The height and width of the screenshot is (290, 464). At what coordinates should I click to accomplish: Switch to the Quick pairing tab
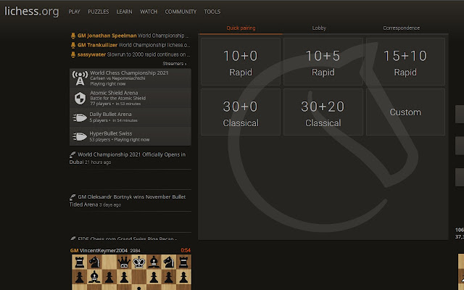click(241, 28)
